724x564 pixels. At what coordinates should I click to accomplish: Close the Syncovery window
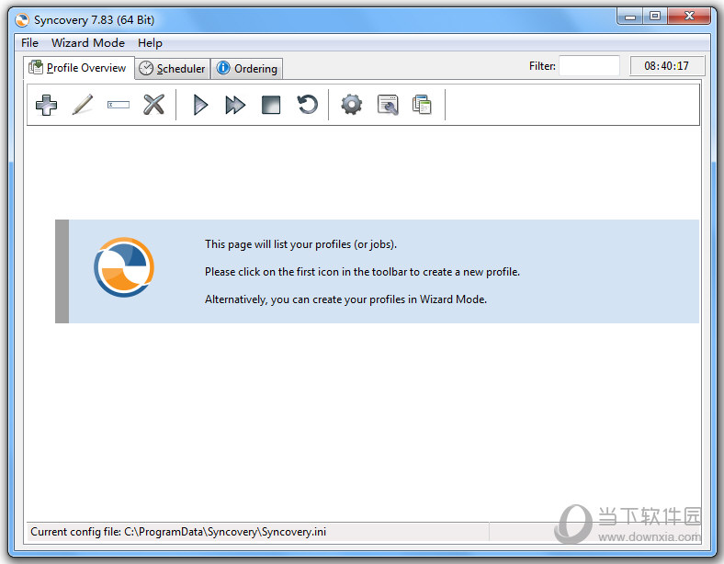coord(689,17)
